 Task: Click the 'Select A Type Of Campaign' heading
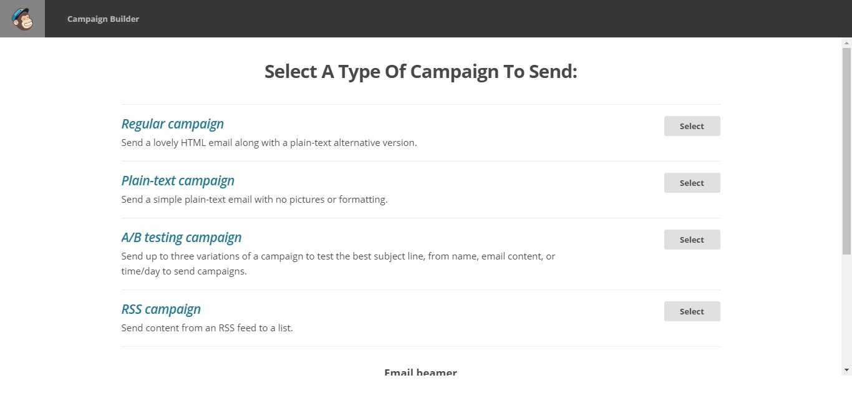point(421,72)
